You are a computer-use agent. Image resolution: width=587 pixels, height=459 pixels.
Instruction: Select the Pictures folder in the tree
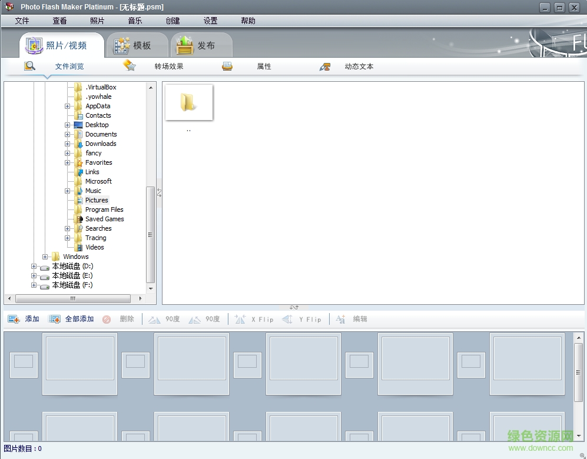point(96,200)
